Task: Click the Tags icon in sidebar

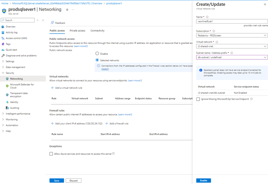Action: click(3, 44)
